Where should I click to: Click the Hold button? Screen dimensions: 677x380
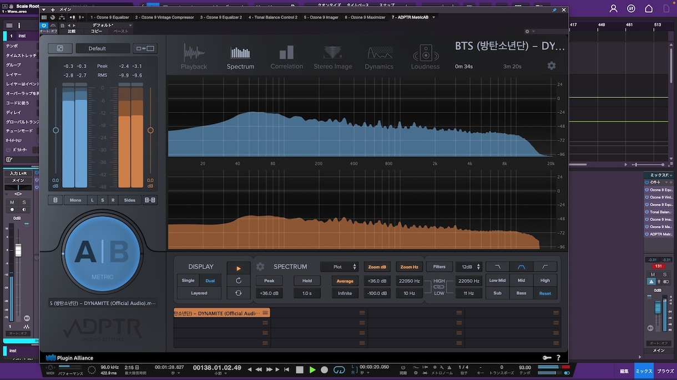pos(307,281)
